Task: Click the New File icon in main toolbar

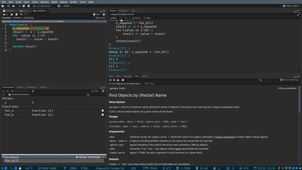Action: [x=3, y=6]
